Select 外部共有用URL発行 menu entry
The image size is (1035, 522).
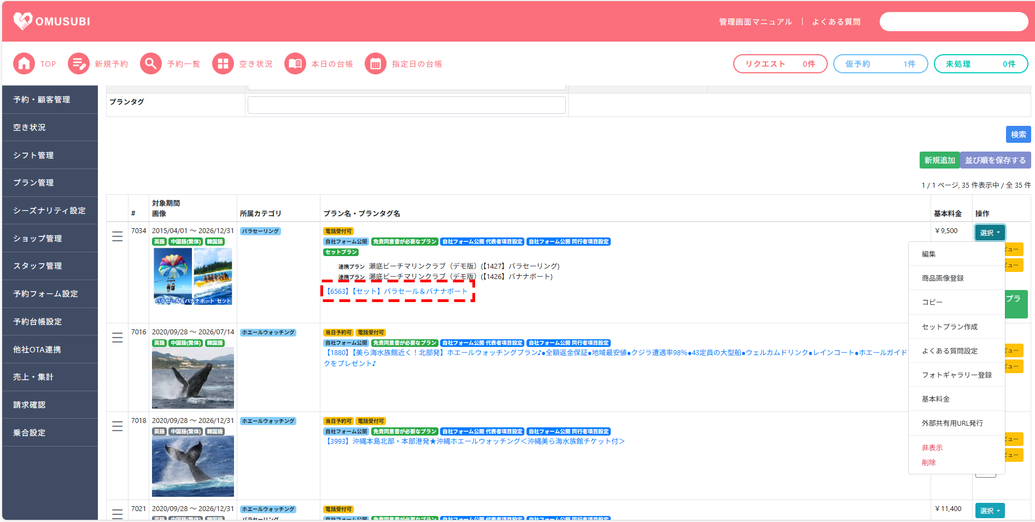952,423
